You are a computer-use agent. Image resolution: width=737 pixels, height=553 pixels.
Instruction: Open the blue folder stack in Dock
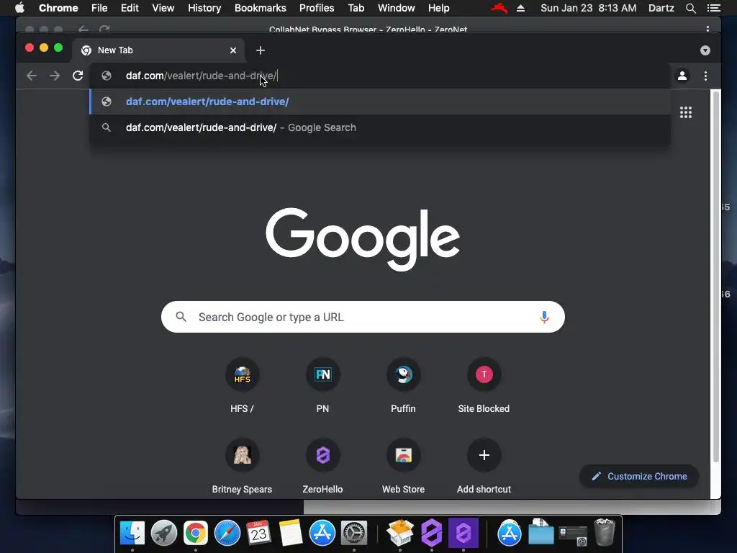(x=541, y=532)
